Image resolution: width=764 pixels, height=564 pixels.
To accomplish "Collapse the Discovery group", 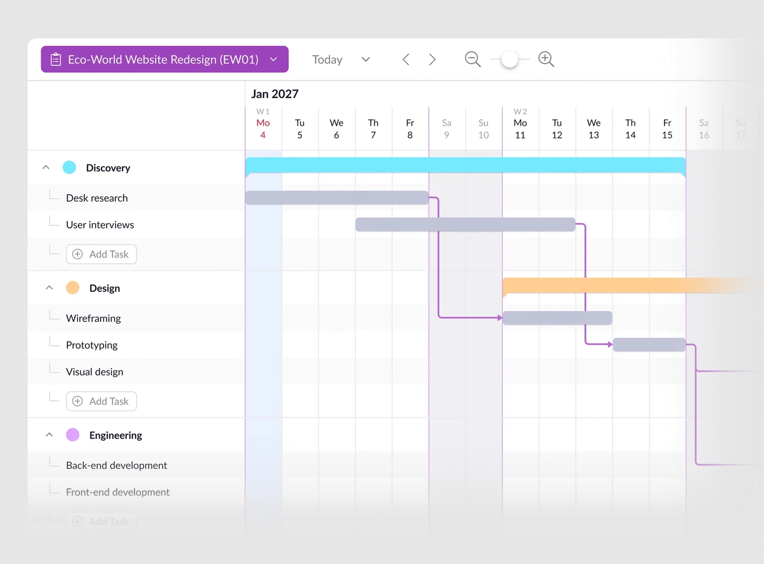I will coord(46,167).
